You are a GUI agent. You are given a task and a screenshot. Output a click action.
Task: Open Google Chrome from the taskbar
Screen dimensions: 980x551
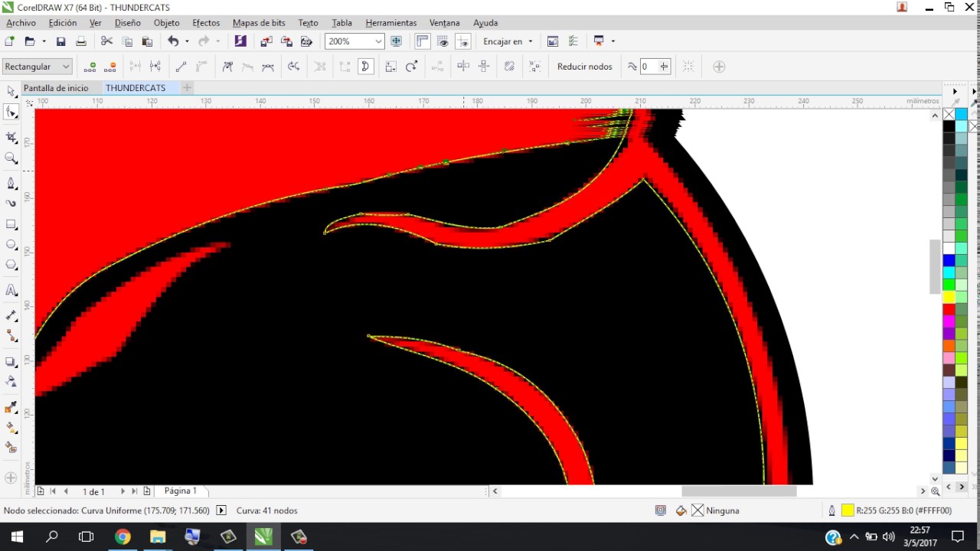[x=122, y=536]
